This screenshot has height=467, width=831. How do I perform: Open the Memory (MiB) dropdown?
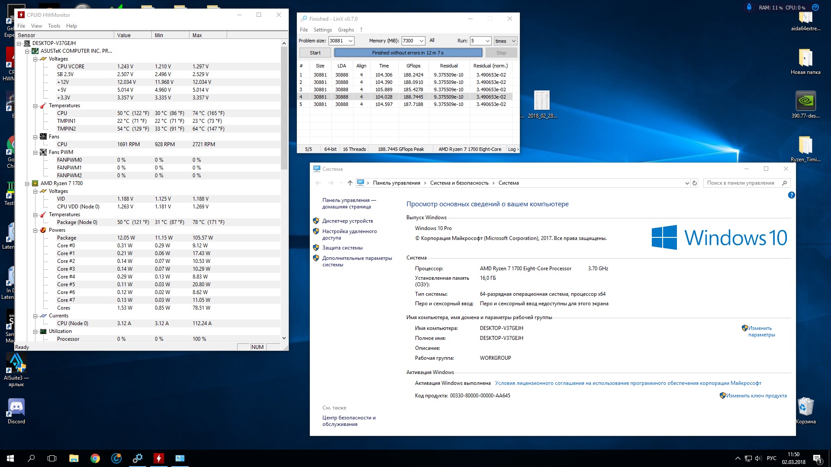pos(422,41)
